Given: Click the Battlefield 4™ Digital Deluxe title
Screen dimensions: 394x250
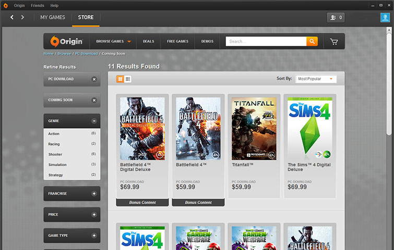Looking at the screenshot, I should coord(136,167).
